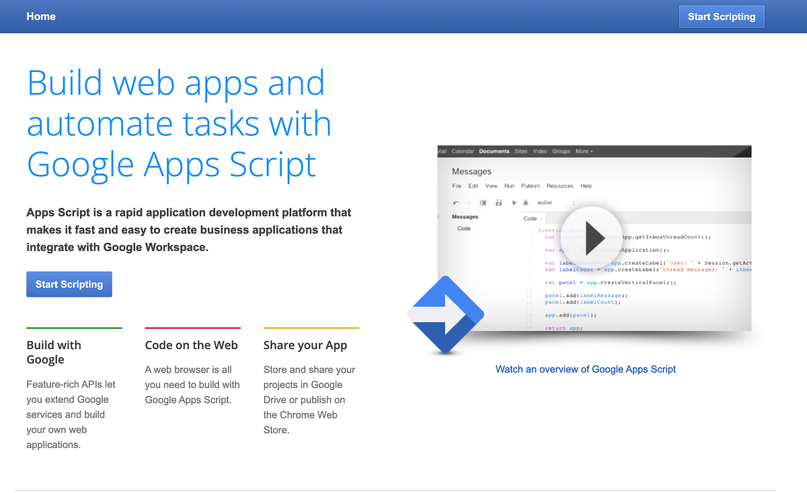Open the Resources menu
This screenshot has height=493, width=807.
560,186
